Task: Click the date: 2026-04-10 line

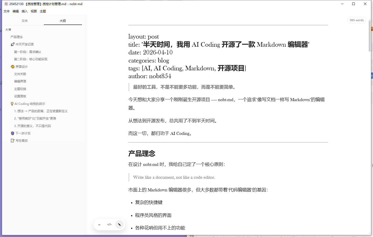Action: tap(150, 52)
